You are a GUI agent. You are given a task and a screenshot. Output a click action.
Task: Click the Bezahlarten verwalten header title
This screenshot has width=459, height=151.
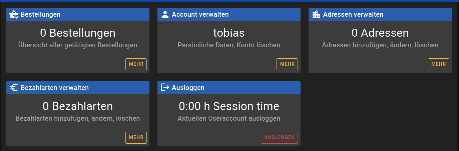55,88
